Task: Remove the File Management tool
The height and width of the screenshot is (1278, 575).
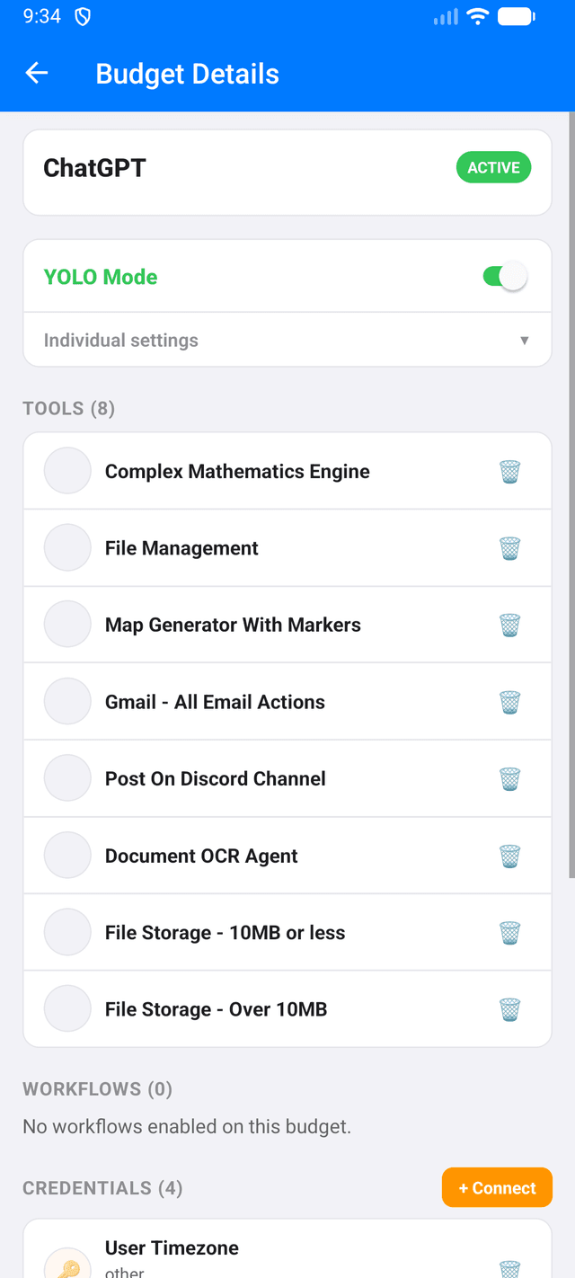Action: (x=509, y=547)
